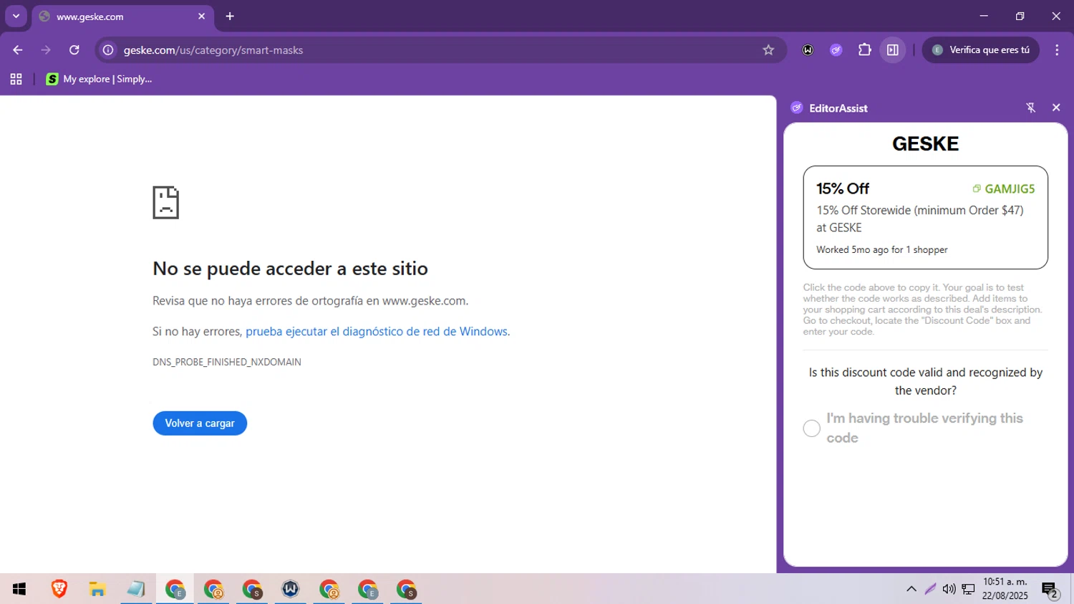Open a new browser tab
Viewport: 1074px width, 604px height.
[x=230, y=16]
